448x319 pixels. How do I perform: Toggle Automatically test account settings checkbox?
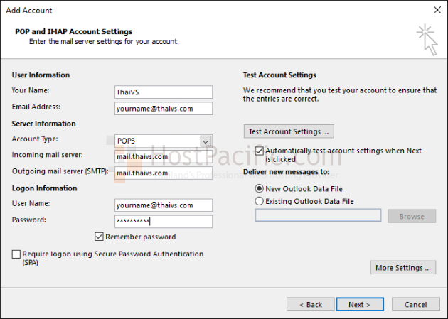(259, 151)
